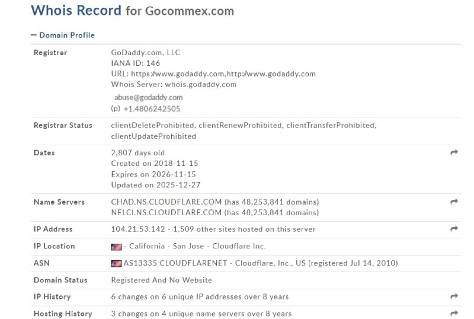Click the IP Address row label
The width and height of the screenshot is (474, 319).
53,229
